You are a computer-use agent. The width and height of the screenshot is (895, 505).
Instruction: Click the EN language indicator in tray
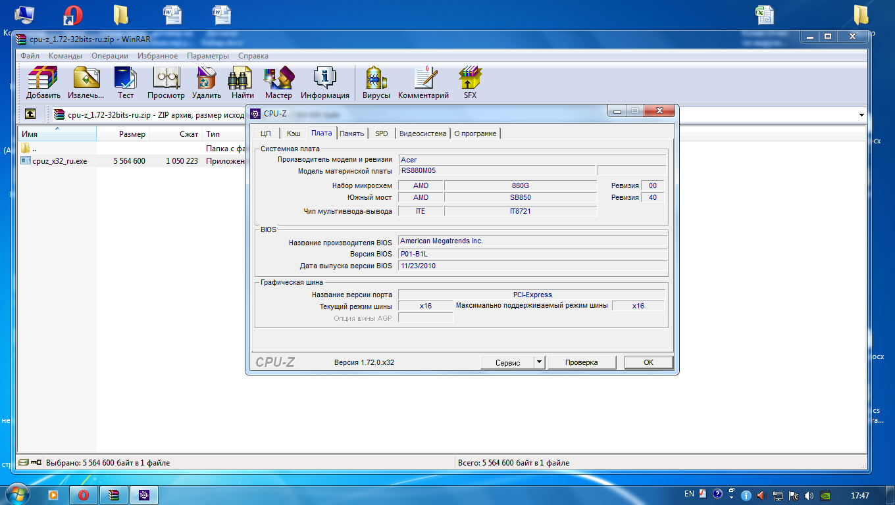689,494
